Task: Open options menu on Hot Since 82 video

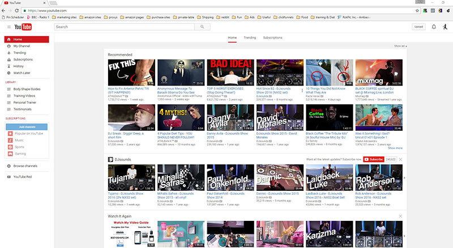Action: coord(302,91)
